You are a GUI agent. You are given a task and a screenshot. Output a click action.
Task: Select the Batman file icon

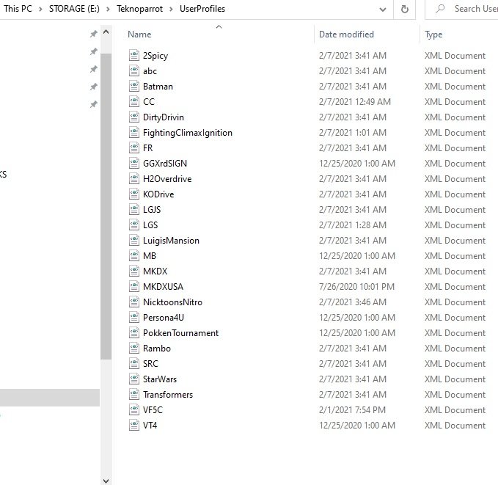[134, 87]
